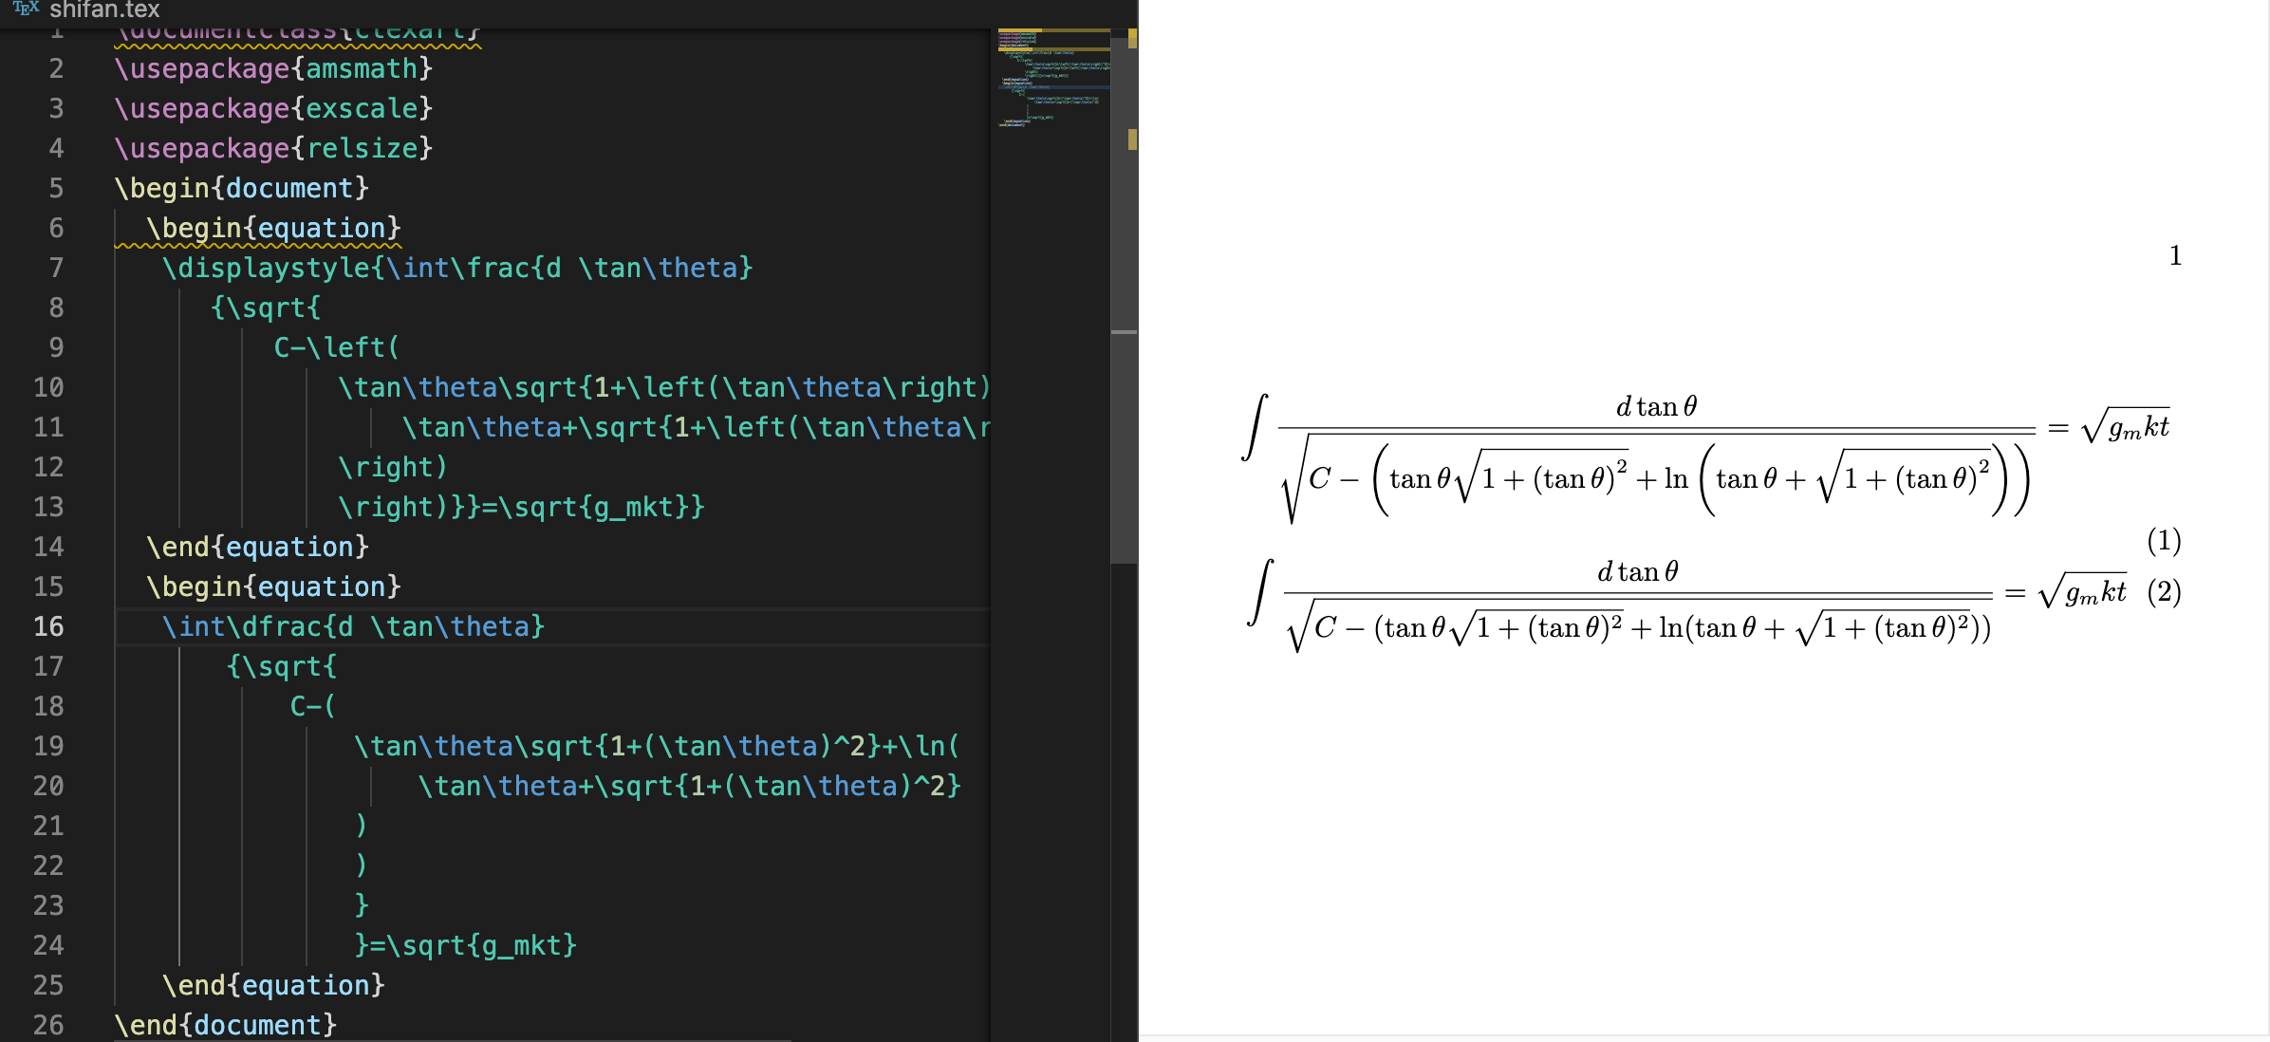2270x1042 pixels.
Task: Click line number 16 in gutter
Action: coord(48,626)
